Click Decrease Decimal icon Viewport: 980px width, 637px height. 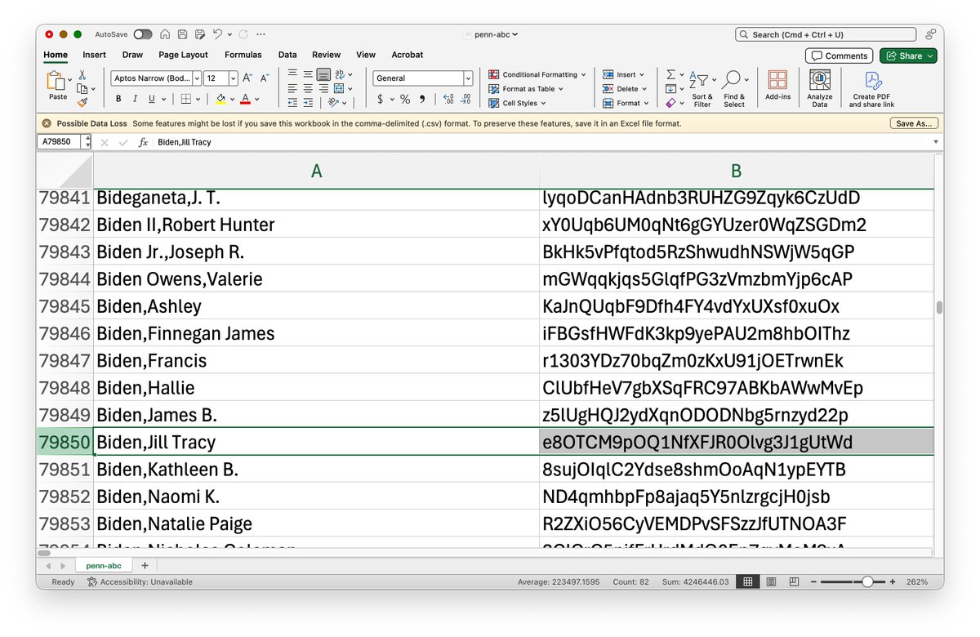click(x=465, y=100)
